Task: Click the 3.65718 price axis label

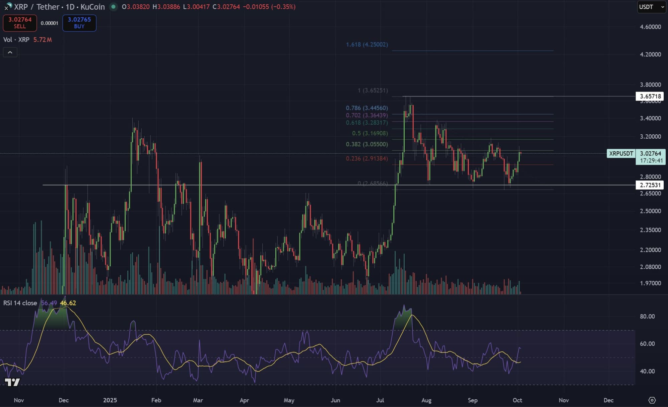Action: [x=650, y=96]
